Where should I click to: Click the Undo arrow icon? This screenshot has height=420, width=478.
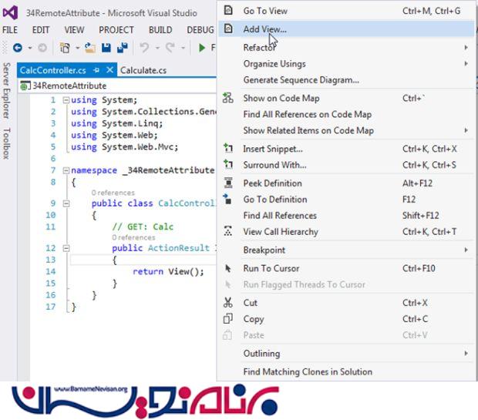tap(144, 48)
